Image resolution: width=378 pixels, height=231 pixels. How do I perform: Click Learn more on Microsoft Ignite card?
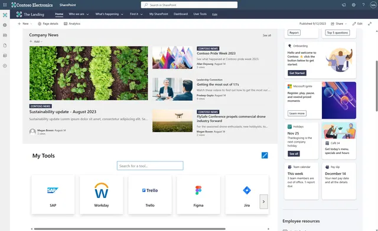[297, 113]
